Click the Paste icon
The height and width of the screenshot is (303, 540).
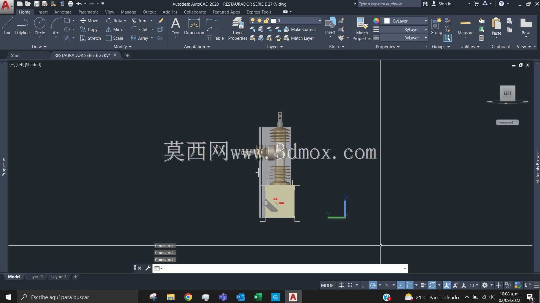click(496, 24)
